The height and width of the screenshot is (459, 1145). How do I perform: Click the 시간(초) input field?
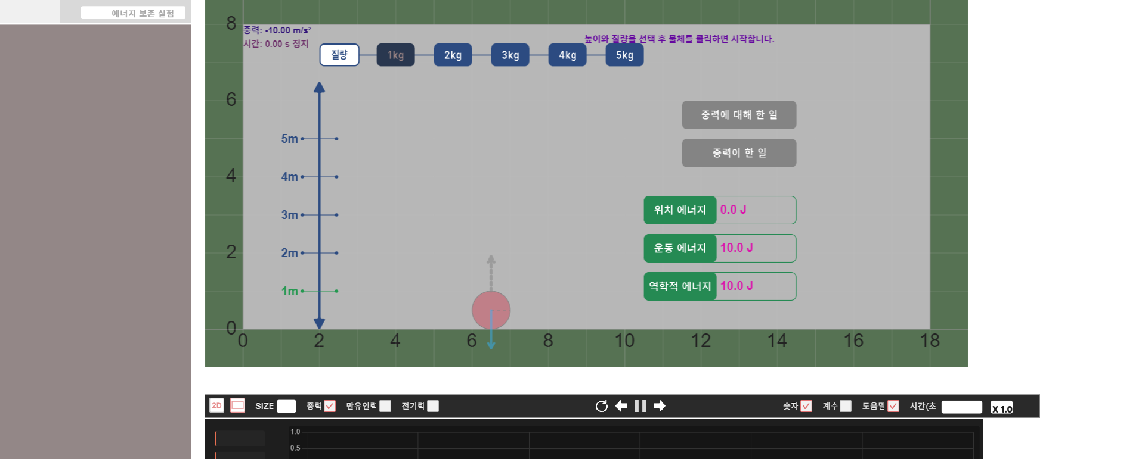[x=961, y=407]
